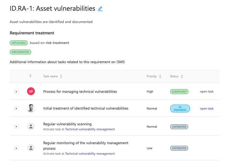Viewport: 227px width, 162px height.
Task: Follow Technical vulnerability management link under Regular scanning
Action: pos(90,129)
